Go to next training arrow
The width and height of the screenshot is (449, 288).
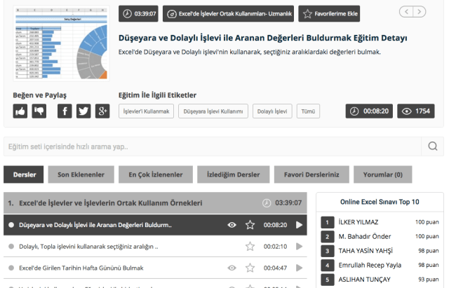[420, 11]
